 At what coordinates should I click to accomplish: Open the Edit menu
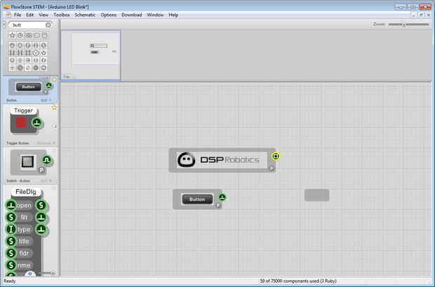[29, 15]
